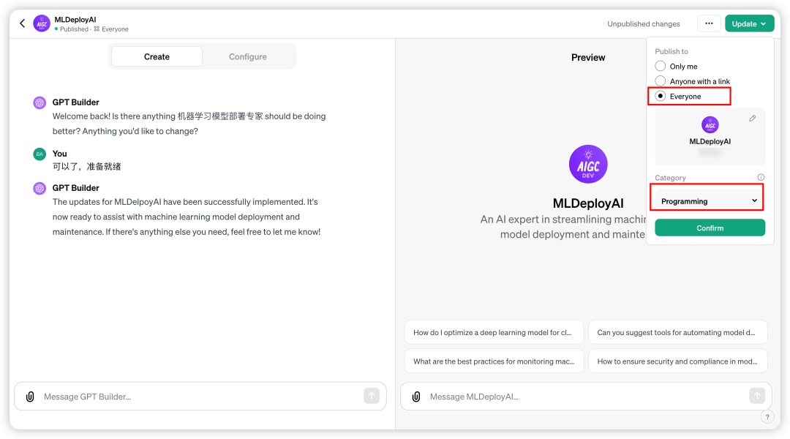Click the small MLDeployAI avatar in publish card
The image size is (790, 439).
710,125
